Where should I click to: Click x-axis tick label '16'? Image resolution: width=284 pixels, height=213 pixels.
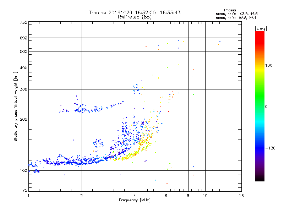(241, 196)
